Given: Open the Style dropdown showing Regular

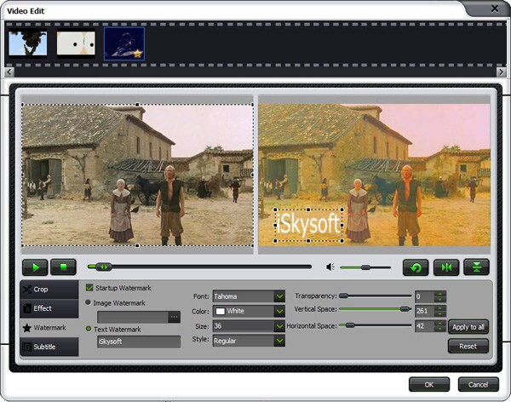Looking at the screenshot, I should [x=249, y=341].
